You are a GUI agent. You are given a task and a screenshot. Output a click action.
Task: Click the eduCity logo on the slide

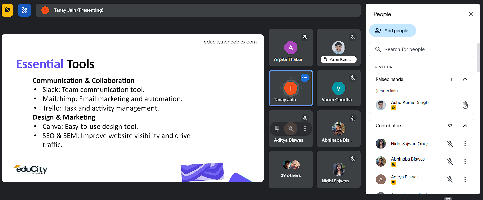(31, 169)
